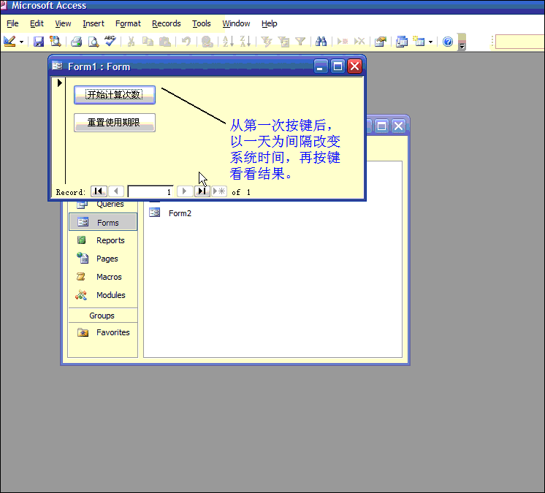Image resolution: width=545 pixels, height=493 pixels.
Task: Open the View menu
Action: [63, 23]
